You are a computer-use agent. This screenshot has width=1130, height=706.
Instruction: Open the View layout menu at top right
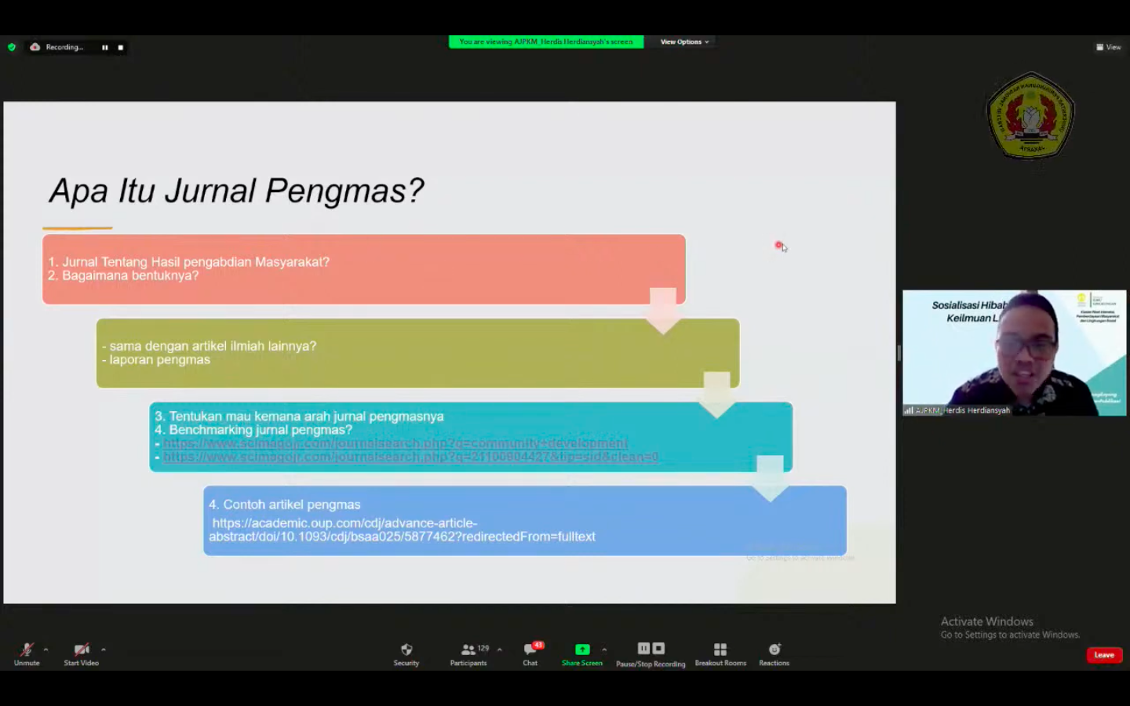point(1108,47)
